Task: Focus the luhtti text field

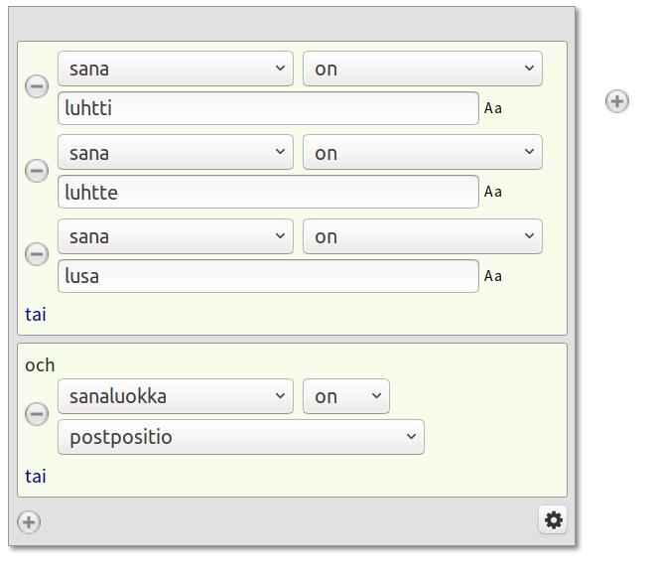Action: tap(268, 108)
